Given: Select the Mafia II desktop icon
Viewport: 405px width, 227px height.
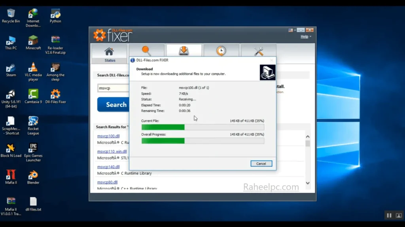Looking at the screenshot, I should pyautogui.click(x=11, y=177).
